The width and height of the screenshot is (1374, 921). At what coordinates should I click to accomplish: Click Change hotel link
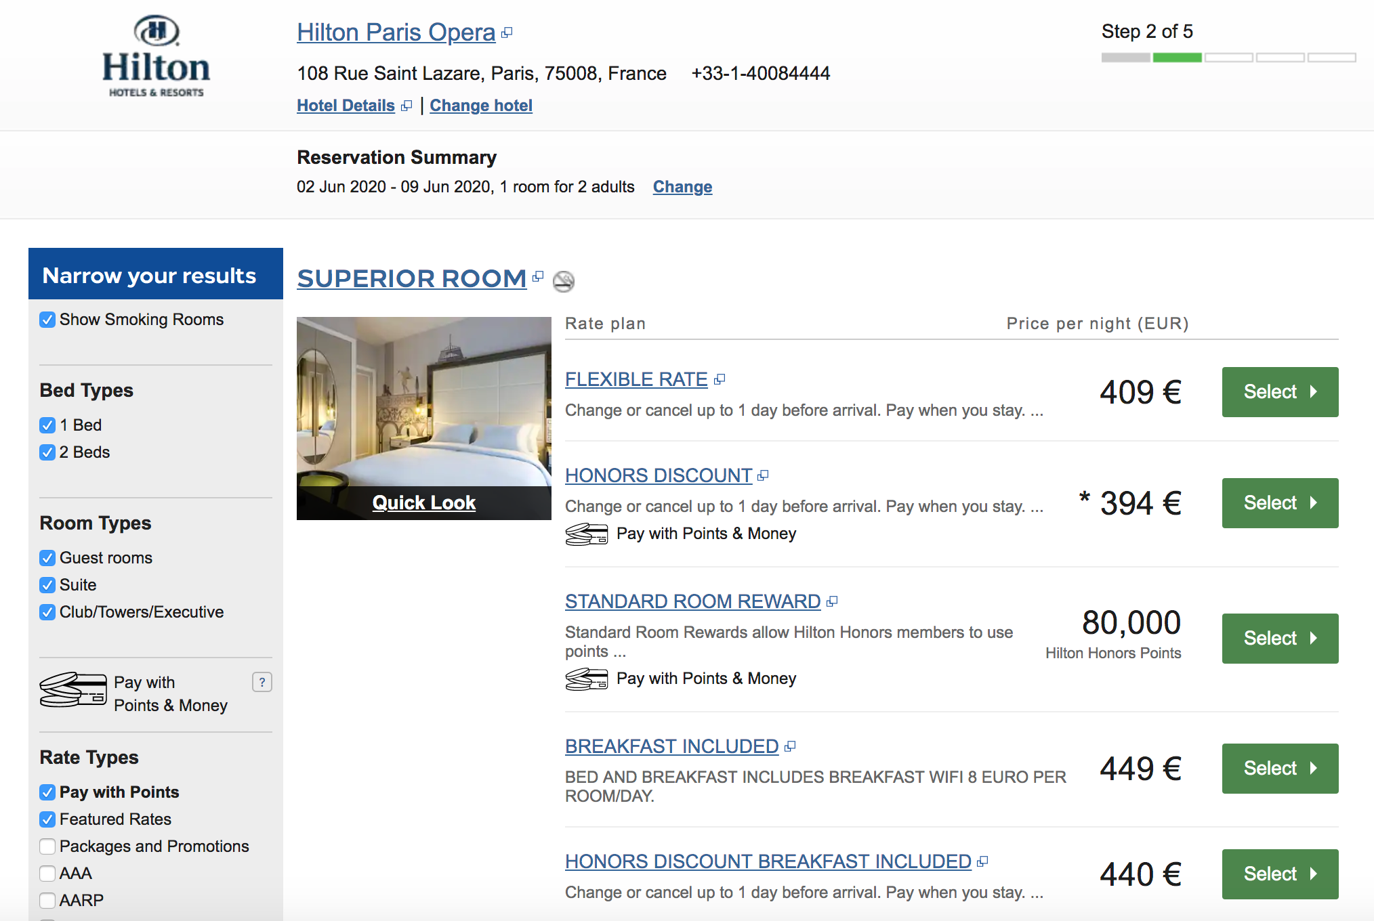tap(480, 106)
